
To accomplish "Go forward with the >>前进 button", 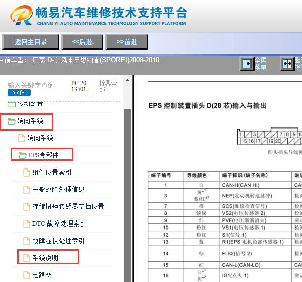I will (x=127, y=42).
